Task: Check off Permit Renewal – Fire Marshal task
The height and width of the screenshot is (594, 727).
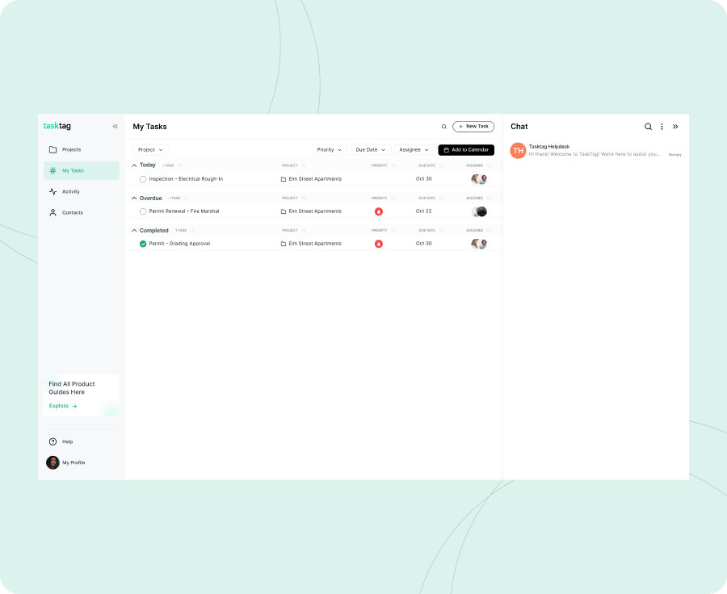Action: (x=143, y=211)
